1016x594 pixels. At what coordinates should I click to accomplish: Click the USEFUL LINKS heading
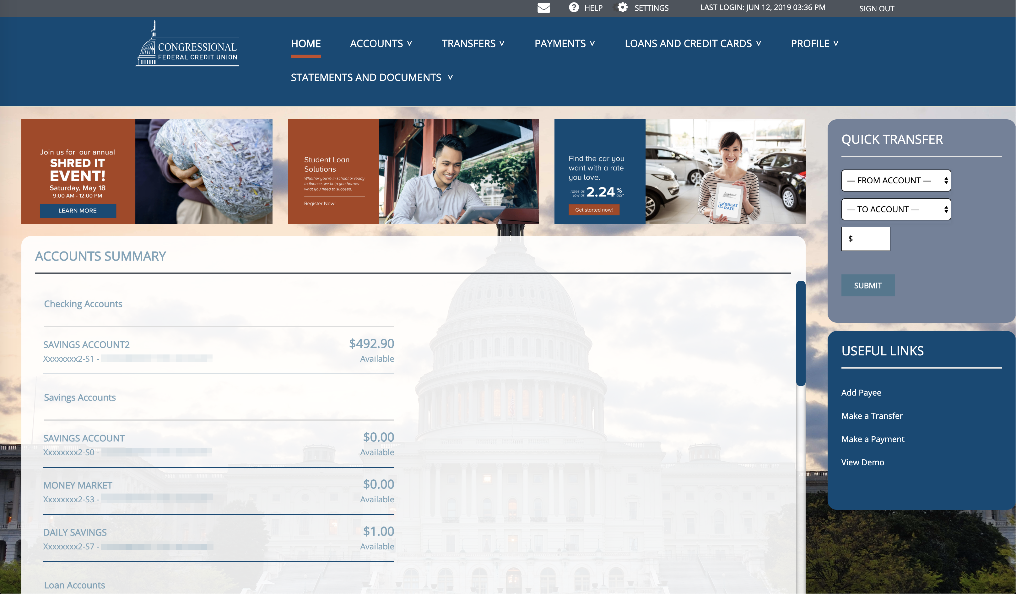pos(882,351)
